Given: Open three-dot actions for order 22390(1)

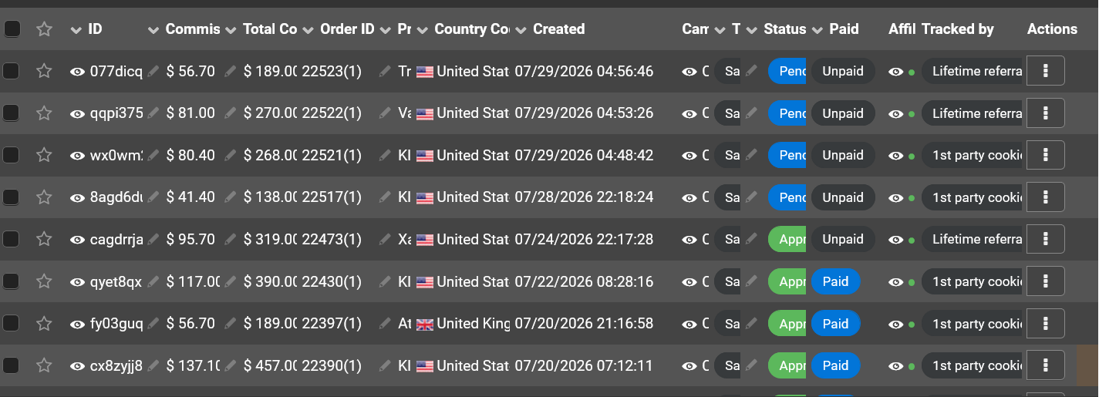Looking at the screenshot, I should 1046,365.
